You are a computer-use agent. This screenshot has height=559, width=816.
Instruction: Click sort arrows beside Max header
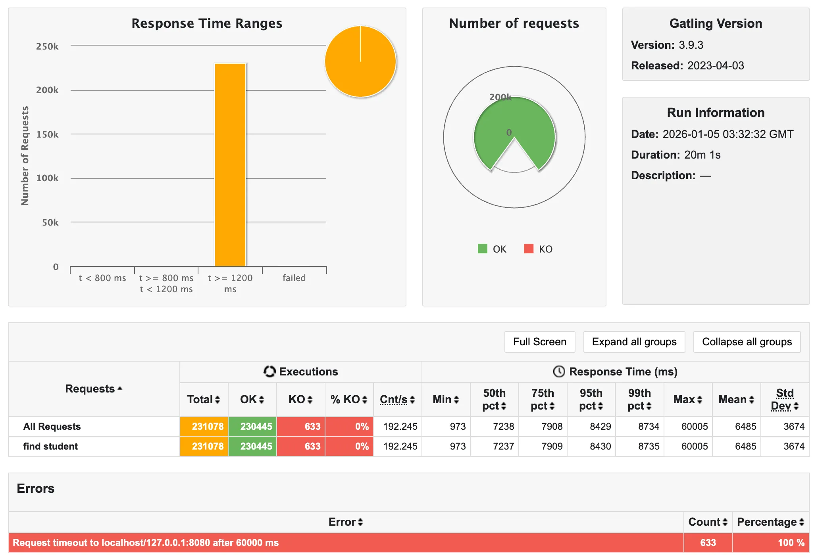click(699, 400)
